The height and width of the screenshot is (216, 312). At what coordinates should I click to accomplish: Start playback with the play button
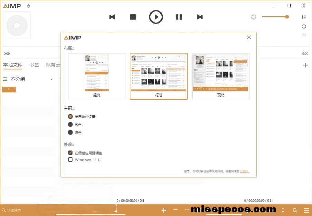tap(156, 17)
